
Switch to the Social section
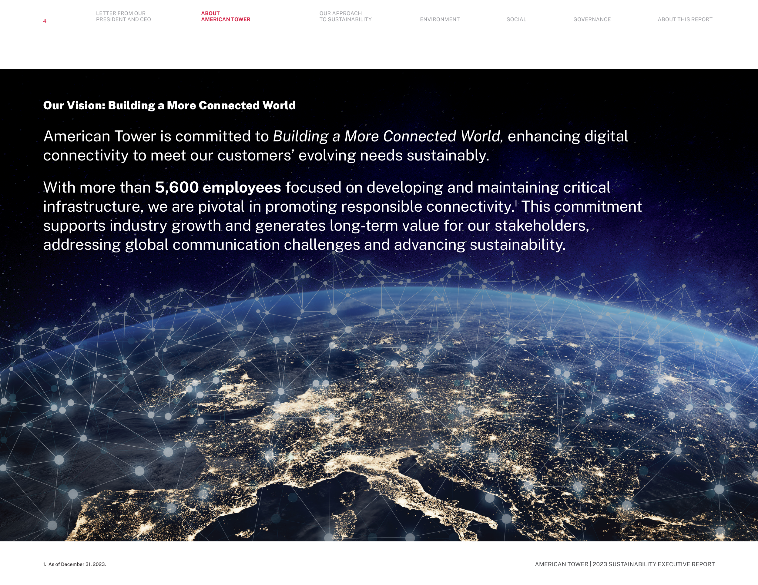click(516, 19)
